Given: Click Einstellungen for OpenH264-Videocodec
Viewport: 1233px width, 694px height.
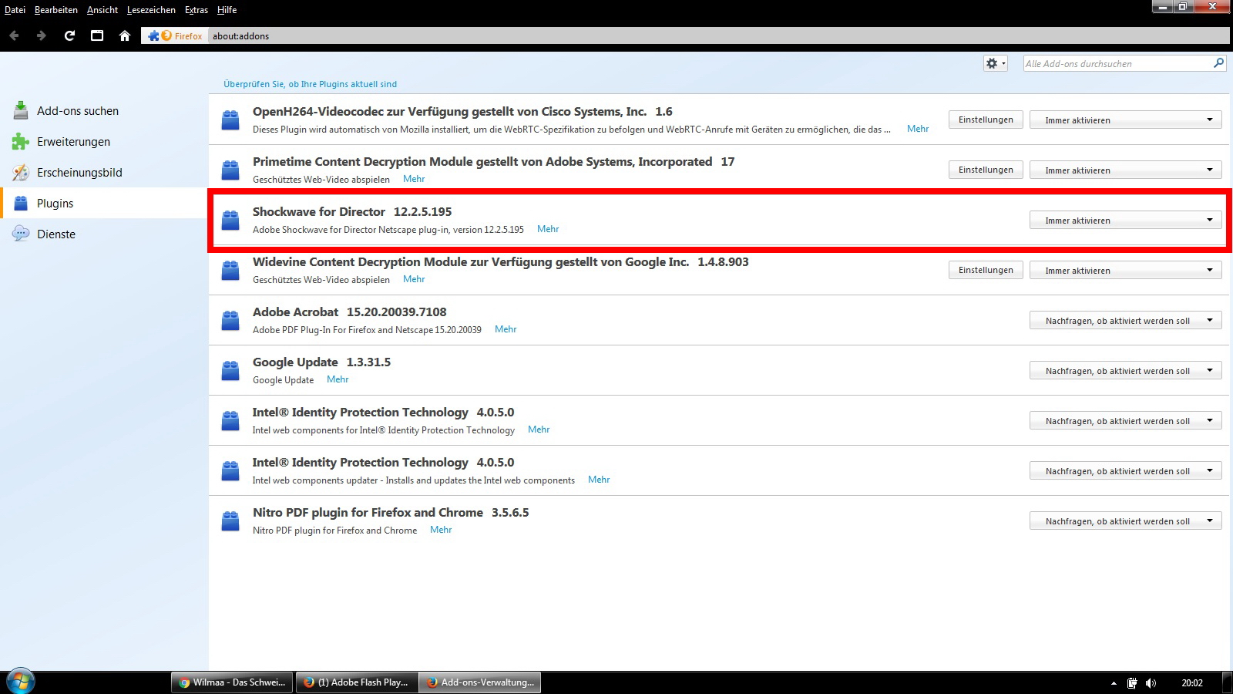Looking at the screenshot, I should pos(986,120).
